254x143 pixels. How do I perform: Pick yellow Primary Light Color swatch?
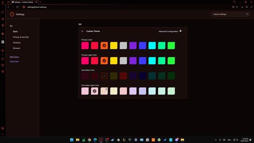point(114,61)
